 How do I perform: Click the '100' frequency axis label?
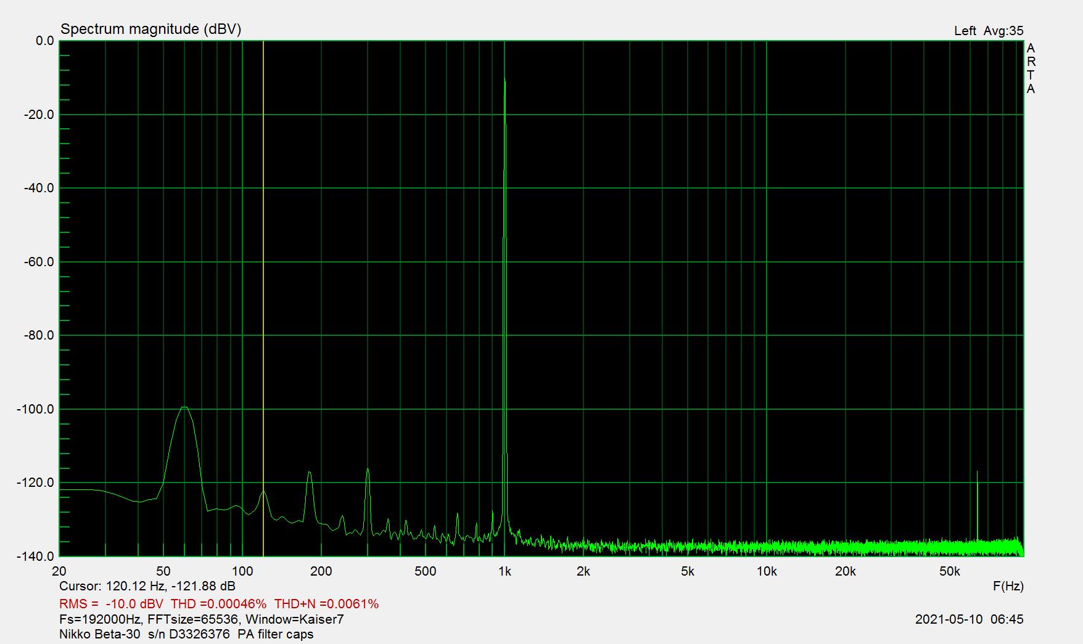point(242,571)
